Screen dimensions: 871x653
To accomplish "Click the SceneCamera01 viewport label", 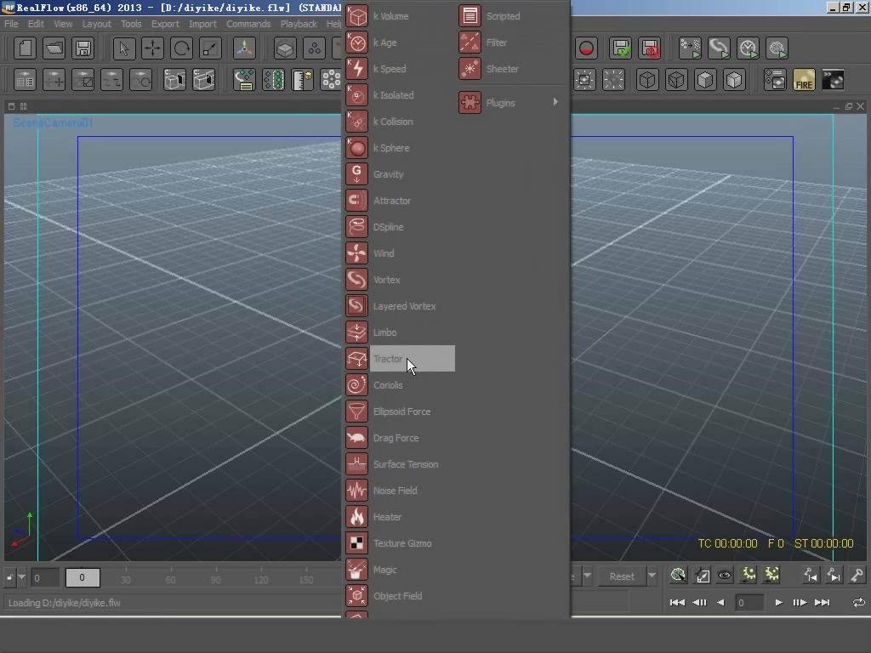I will 53,122.
